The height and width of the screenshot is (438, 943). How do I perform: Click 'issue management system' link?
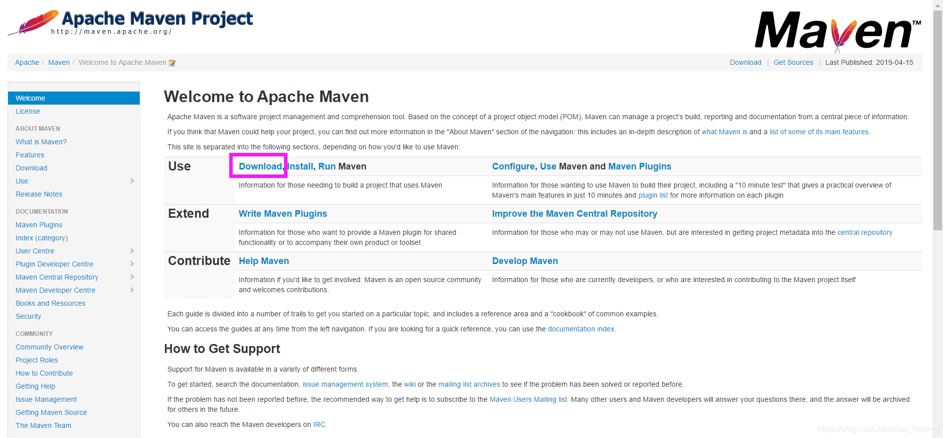345,384
